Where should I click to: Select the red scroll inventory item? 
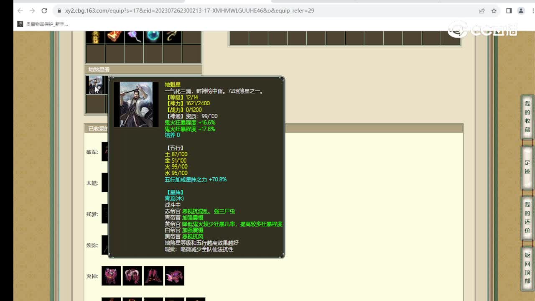(115, 37)
